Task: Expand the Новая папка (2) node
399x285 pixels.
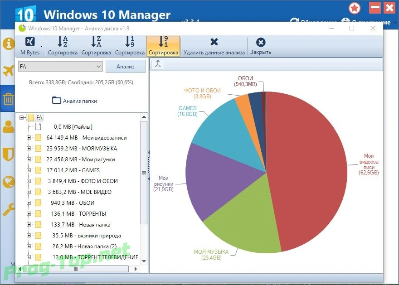Action: [x=29, y=246]
